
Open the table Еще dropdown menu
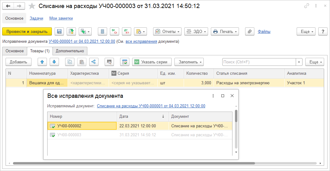(315, 62)
